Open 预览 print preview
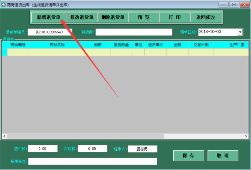This screenshot has width=251, height=170. [x=144, y=18]
